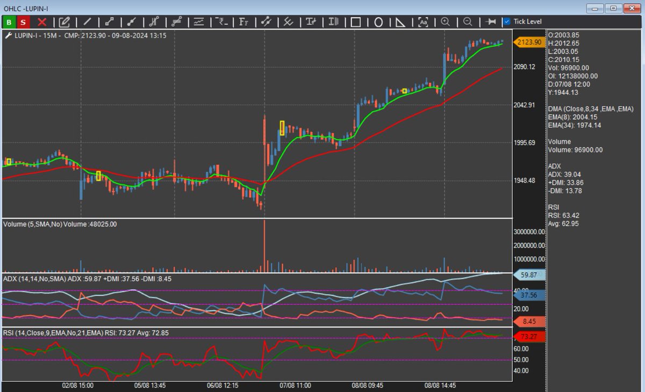The height and width of the screenshot is (392, 645).
Task: Click the green B buy button
Action: pos(9,22)
